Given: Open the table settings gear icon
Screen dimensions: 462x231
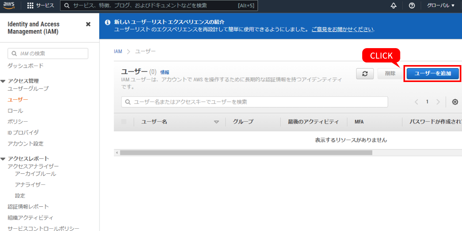Looking at the screenshot, I should [x=455, y=102].
